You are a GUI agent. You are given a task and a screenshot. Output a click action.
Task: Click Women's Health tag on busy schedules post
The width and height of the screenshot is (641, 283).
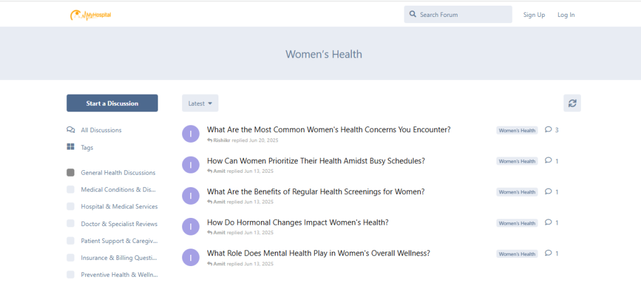point(517,161)
